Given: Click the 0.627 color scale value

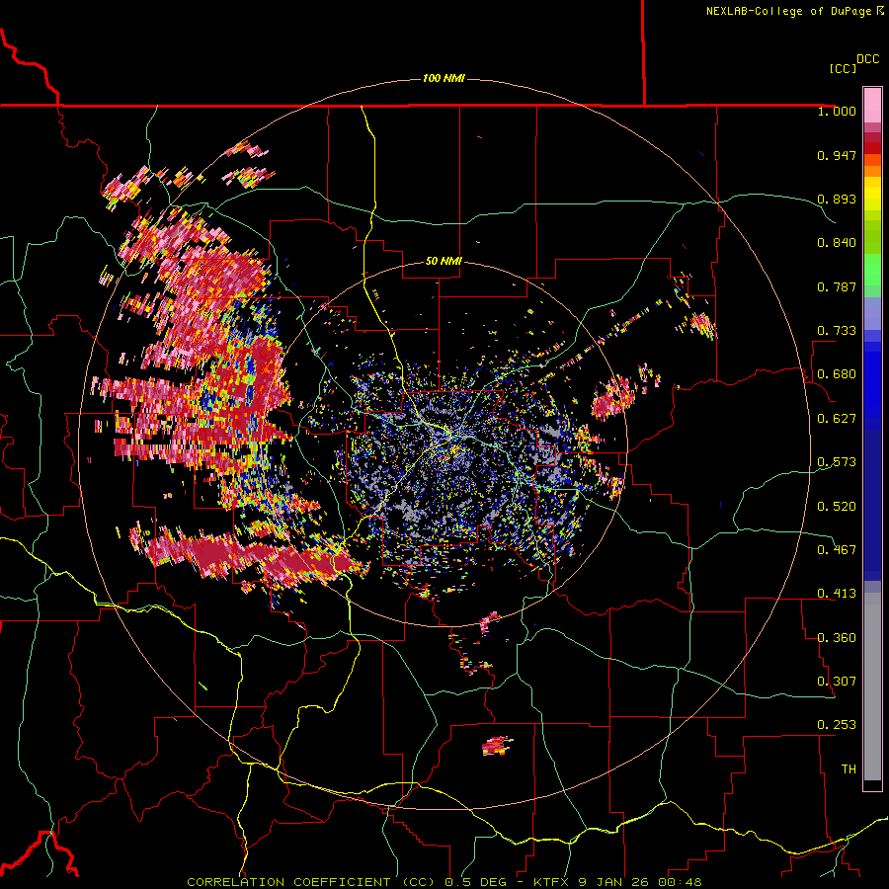Looking at the screenshot, I should [x=837, y=419].
